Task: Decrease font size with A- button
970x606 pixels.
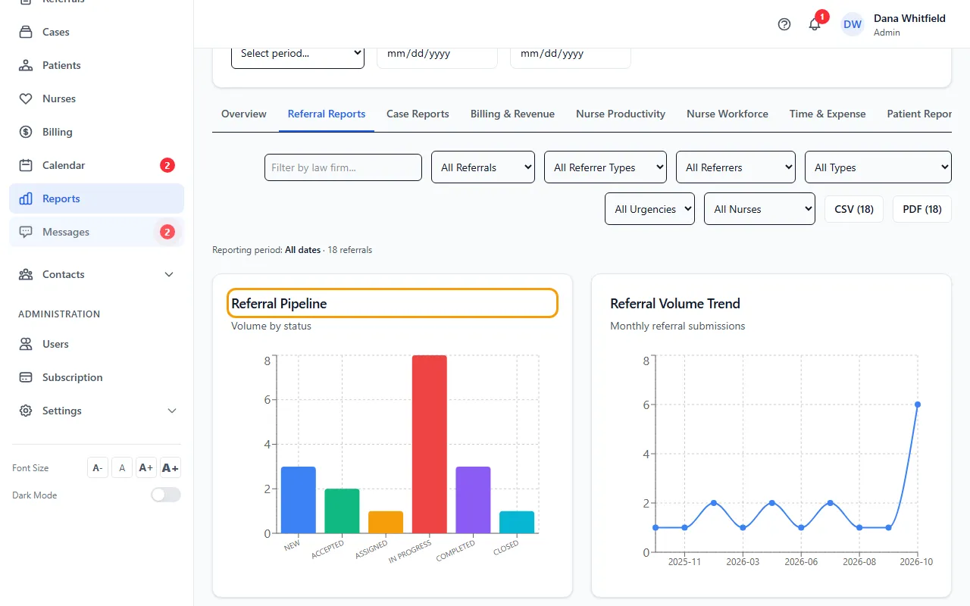Action: [x=98, y=468]
